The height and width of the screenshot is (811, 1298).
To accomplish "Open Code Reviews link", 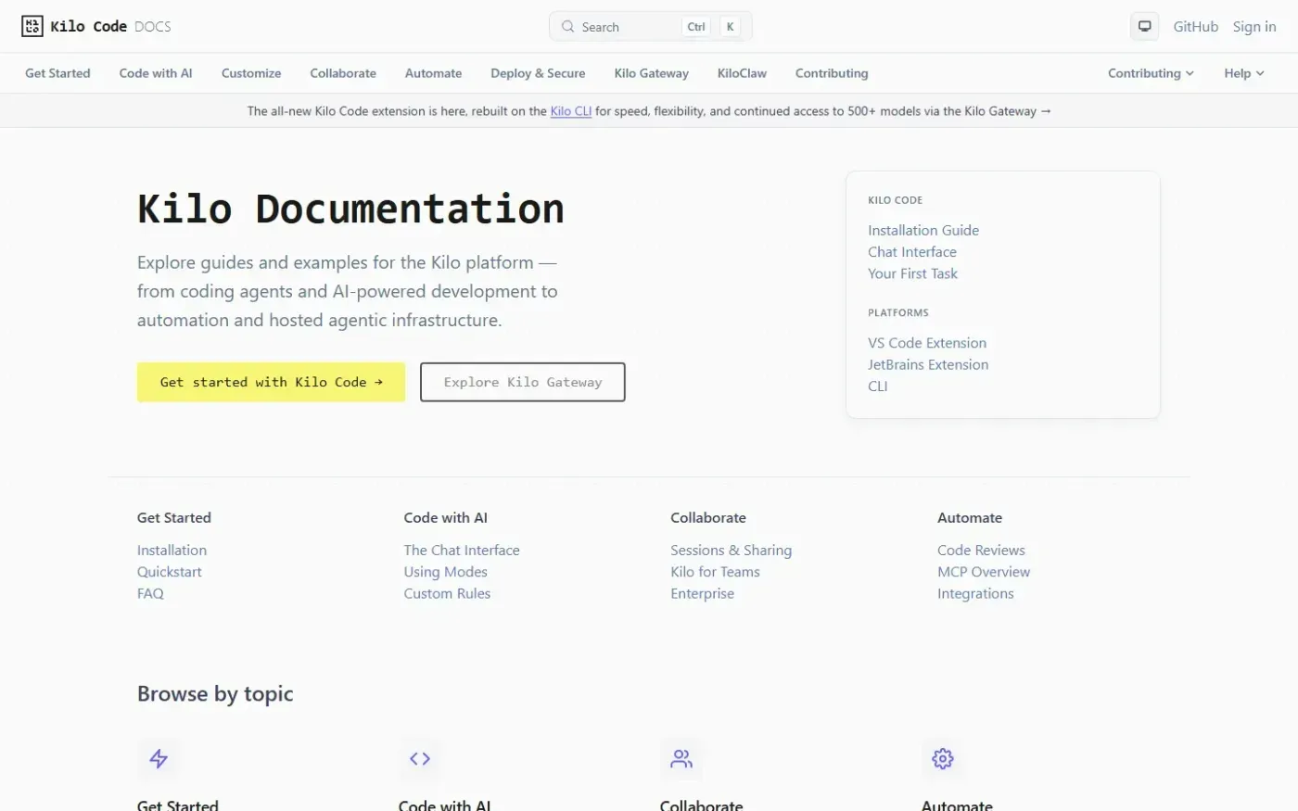I will (981, 551).
